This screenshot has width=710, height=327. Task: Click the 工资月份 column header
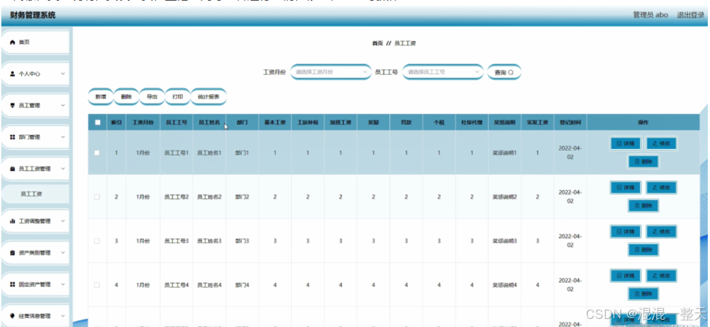(x=143, y=123)
